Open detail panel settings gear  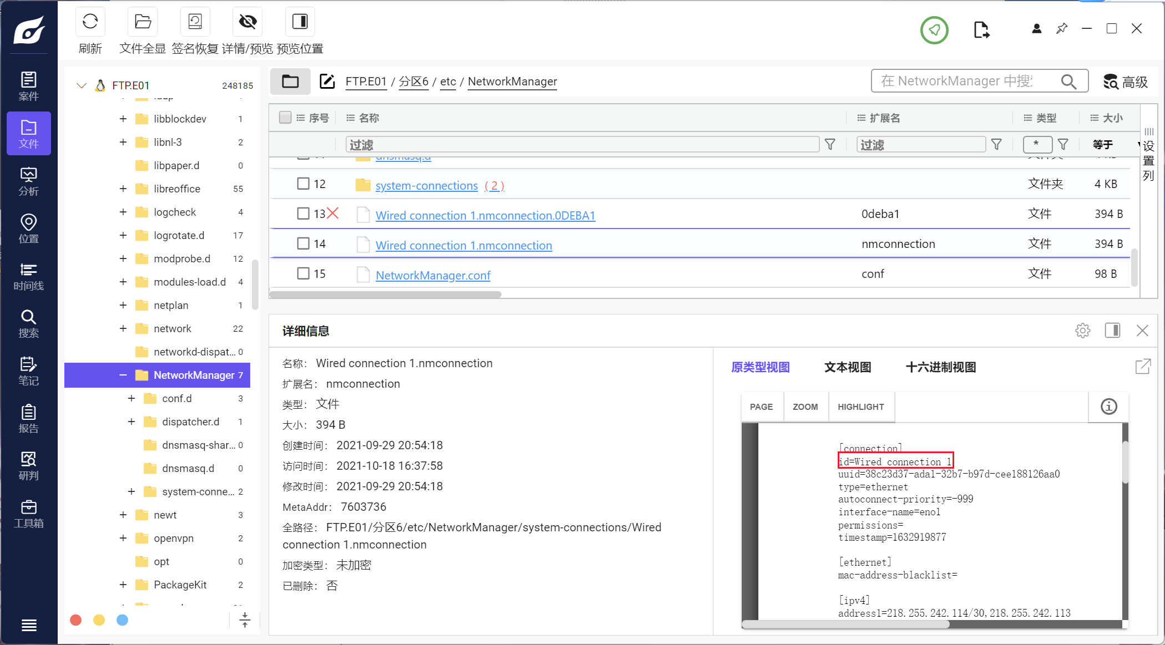[1082, 331]
